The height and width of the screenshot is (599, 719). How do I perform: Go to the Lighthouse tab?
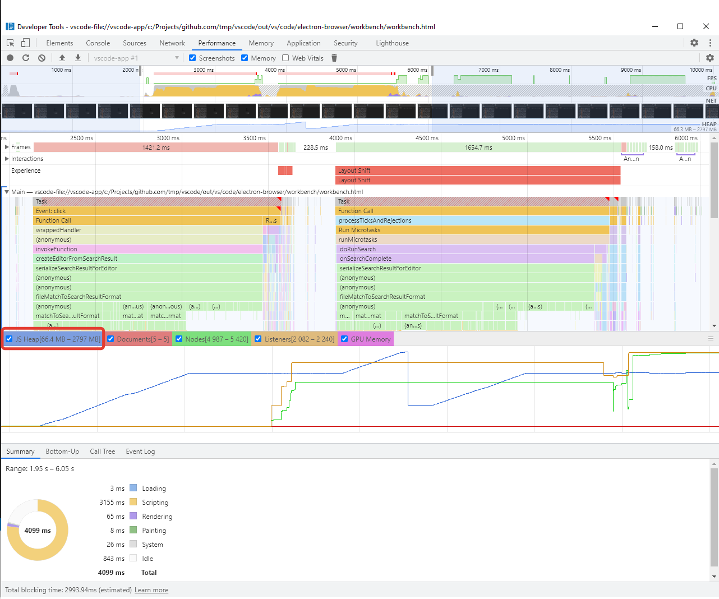pos(392,43)
